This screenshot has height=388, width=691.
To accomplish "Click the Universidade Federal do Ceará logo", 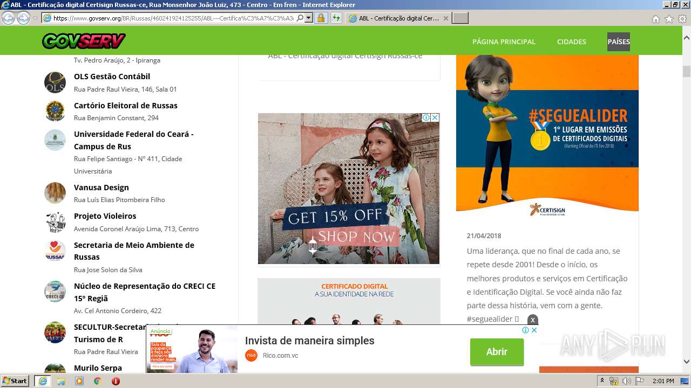I will coord(55,140).
